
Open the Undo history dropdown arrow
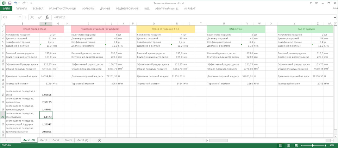click(19, 3)
